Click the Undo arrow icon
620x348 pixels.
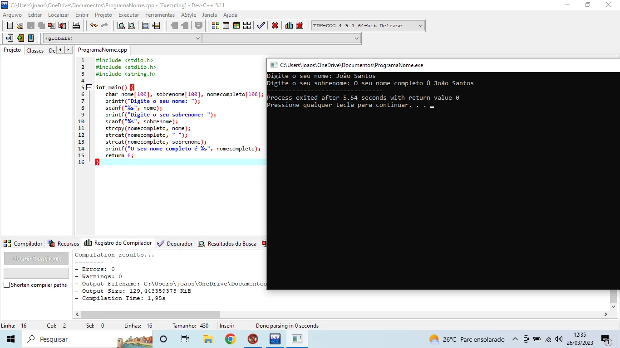[93, 25]
